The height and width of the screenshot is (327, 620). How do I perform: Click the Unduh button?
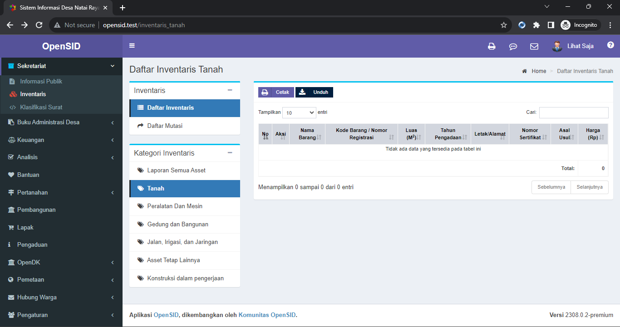pos(314,92)
